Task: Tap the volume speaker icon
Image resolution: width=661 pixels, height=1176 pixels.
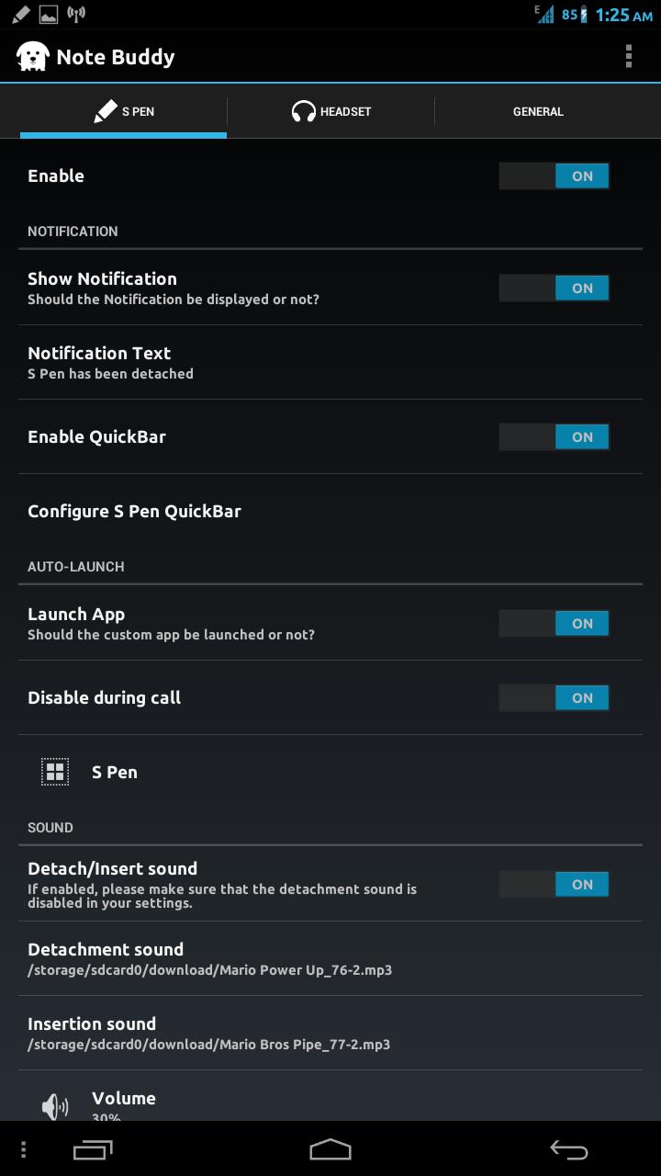Action: click(x=55, y=1106)
